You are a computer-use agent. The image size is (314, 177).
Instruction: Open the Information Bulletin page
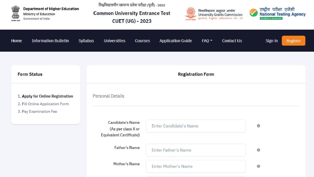[50, 41]
